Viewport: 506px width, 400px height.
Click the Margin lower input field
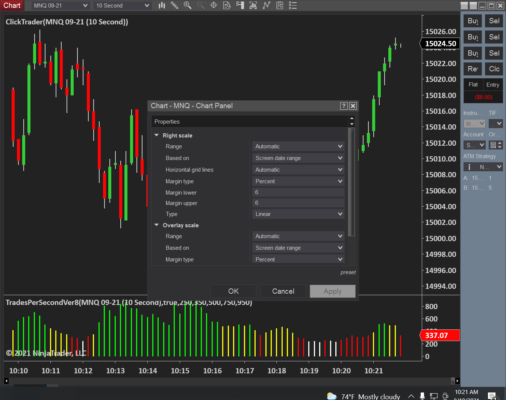[x=298, y=192]
